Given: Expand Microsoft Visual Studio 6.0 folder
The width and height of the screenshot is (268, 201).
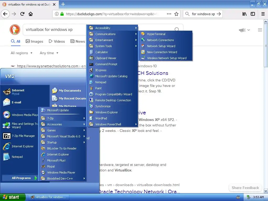Looking at the screenshot, I should [63, 136].
